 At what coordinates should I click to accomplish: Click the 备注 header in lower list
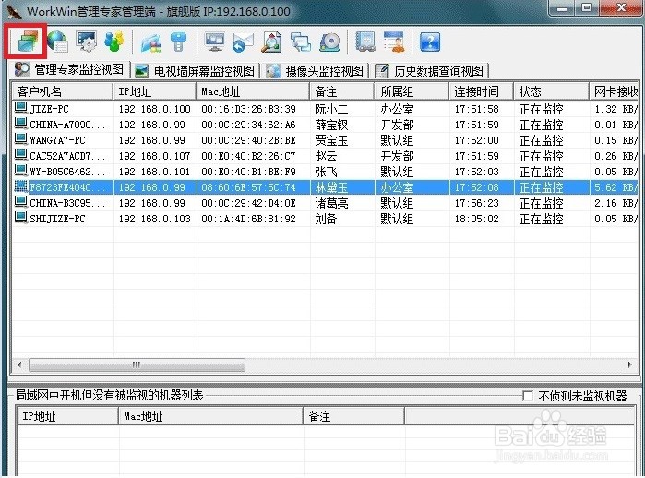pyautogui.click(x=354, y=416)
